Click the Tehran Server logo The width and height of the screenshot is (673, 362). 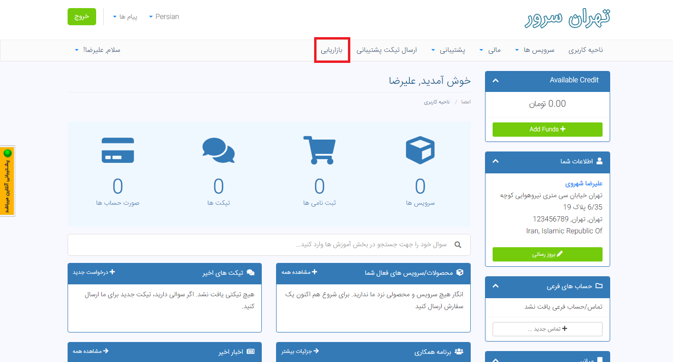click(567, 17)
